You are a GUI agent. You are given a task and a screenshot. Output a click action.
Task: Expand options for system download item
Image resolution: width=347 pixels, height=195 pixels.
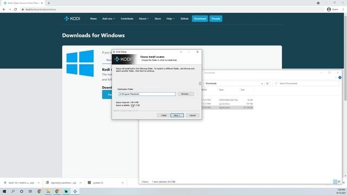(123, 183)
